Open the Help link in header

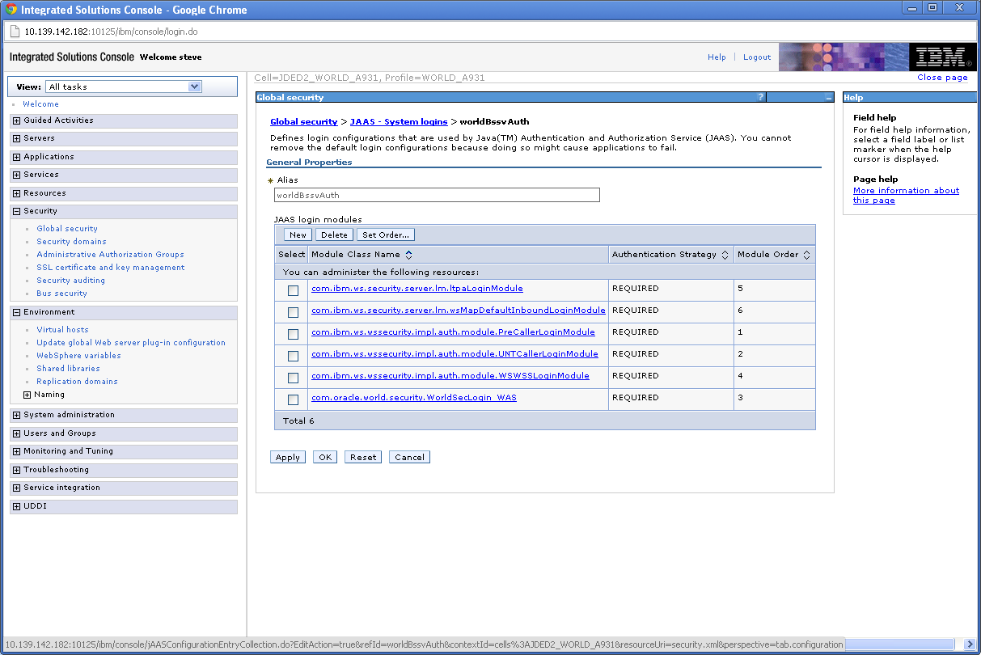(x=717, y=57)
